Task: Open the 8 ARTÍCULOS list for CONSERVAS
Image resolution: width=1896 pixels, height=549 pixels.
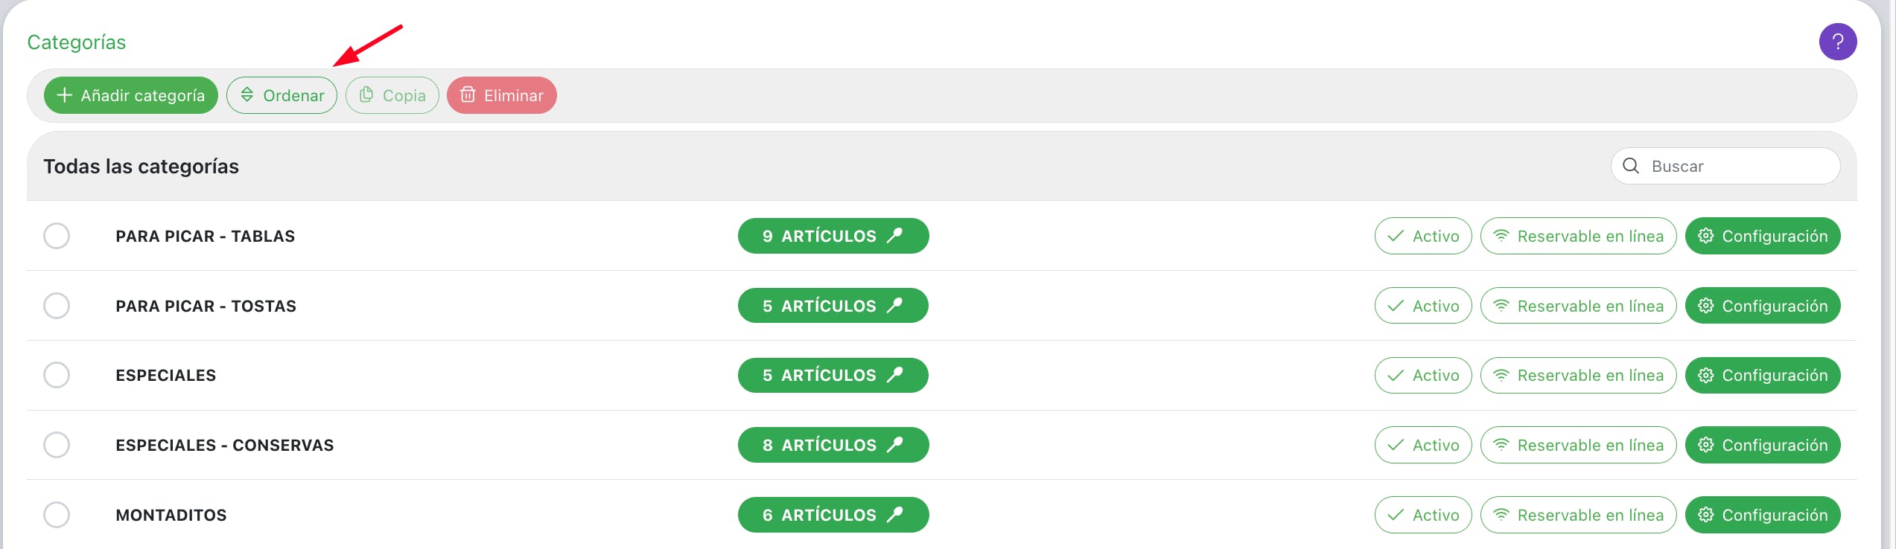Action: pos(833,445)
